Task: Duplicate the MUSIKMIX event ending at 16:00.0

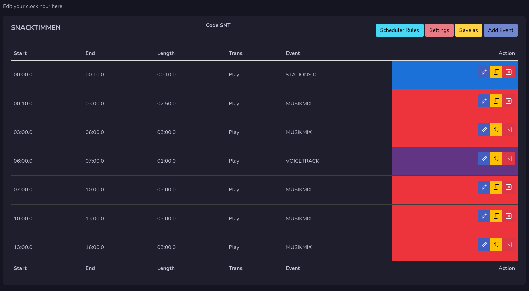Action: click(496, 245)
